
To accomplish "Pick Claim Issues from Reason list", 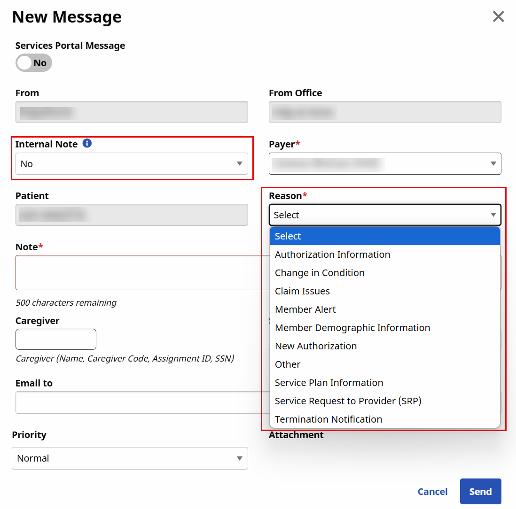I will click(302, 291).
